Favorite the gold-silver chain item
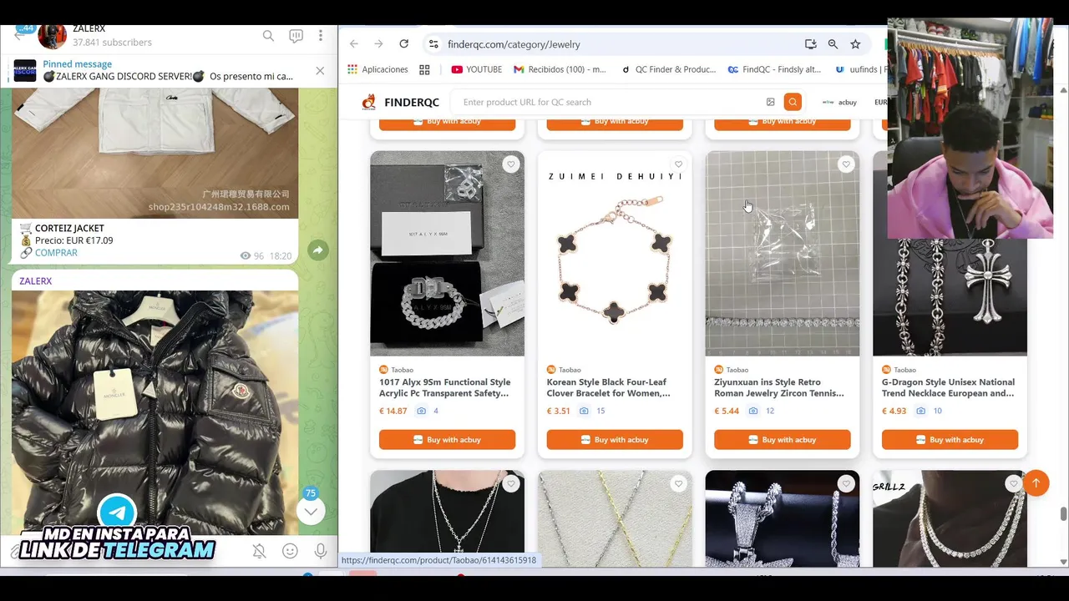The height and width of the screenshot is (601, 1069). (x=678, y=483)
